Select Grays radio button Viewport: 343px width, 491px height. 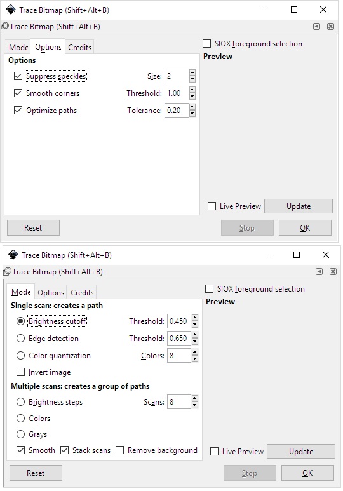(21, 434)
